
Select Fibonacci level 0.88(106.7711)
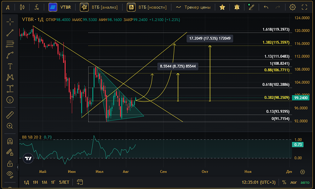tap(277, 70)
